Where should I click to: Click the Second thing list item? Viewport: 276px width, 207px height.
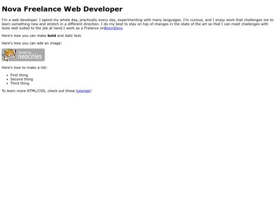click(21, 79)
